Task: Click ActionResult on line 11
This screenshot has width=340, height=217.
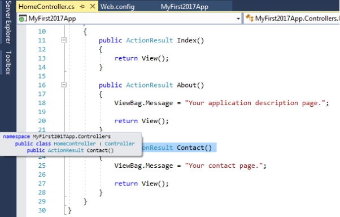Action: (150, 40)
